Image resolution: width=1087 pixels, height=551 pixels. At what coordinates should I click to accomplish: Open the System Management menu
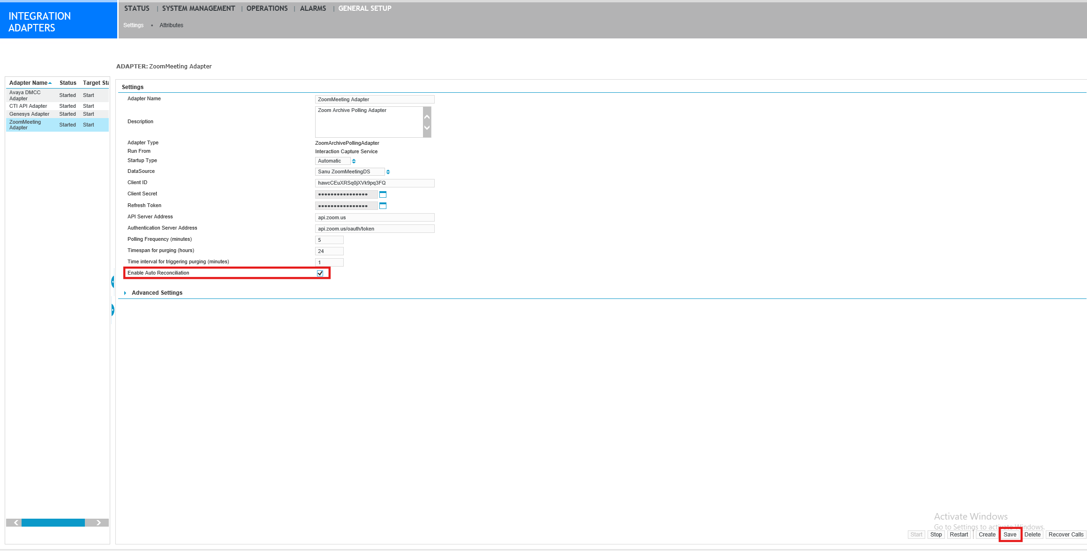coord(198,8)
